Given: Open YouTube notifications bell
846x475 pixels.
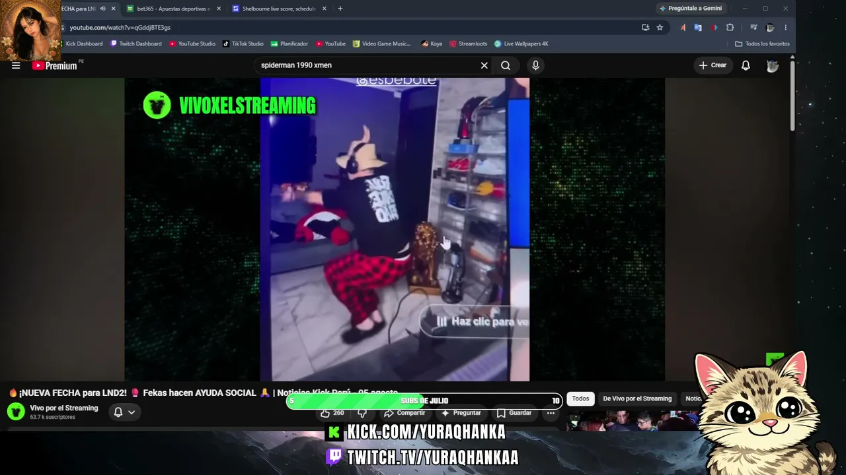Looking at the screenshot, I should point(746,65).
